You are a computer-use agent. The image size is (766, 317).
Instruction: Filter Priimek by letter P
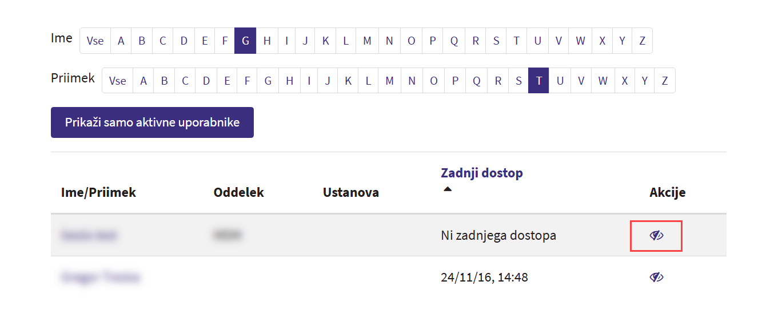point(455,81)
